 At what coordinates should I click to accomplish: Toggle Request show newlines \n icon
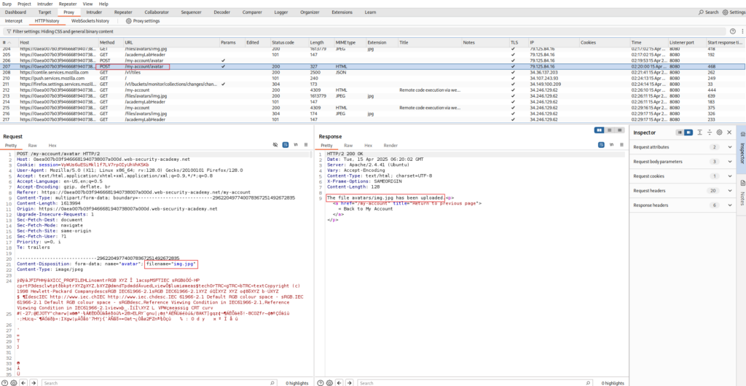296,144
